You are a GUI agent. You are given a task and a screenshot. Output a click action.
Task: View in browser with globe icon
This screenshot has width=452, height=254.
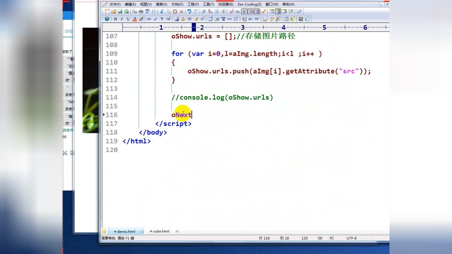tap(107, 19)
